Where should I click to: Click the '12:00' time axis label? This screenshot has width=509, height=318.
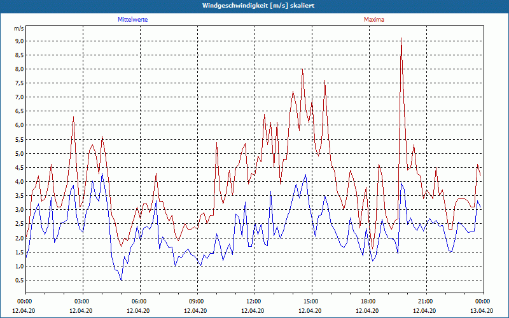(253, 301)
